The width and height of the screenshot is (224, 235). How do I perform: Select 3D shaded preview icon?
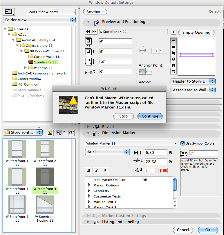pyautogui.click(x=174, y=59)
